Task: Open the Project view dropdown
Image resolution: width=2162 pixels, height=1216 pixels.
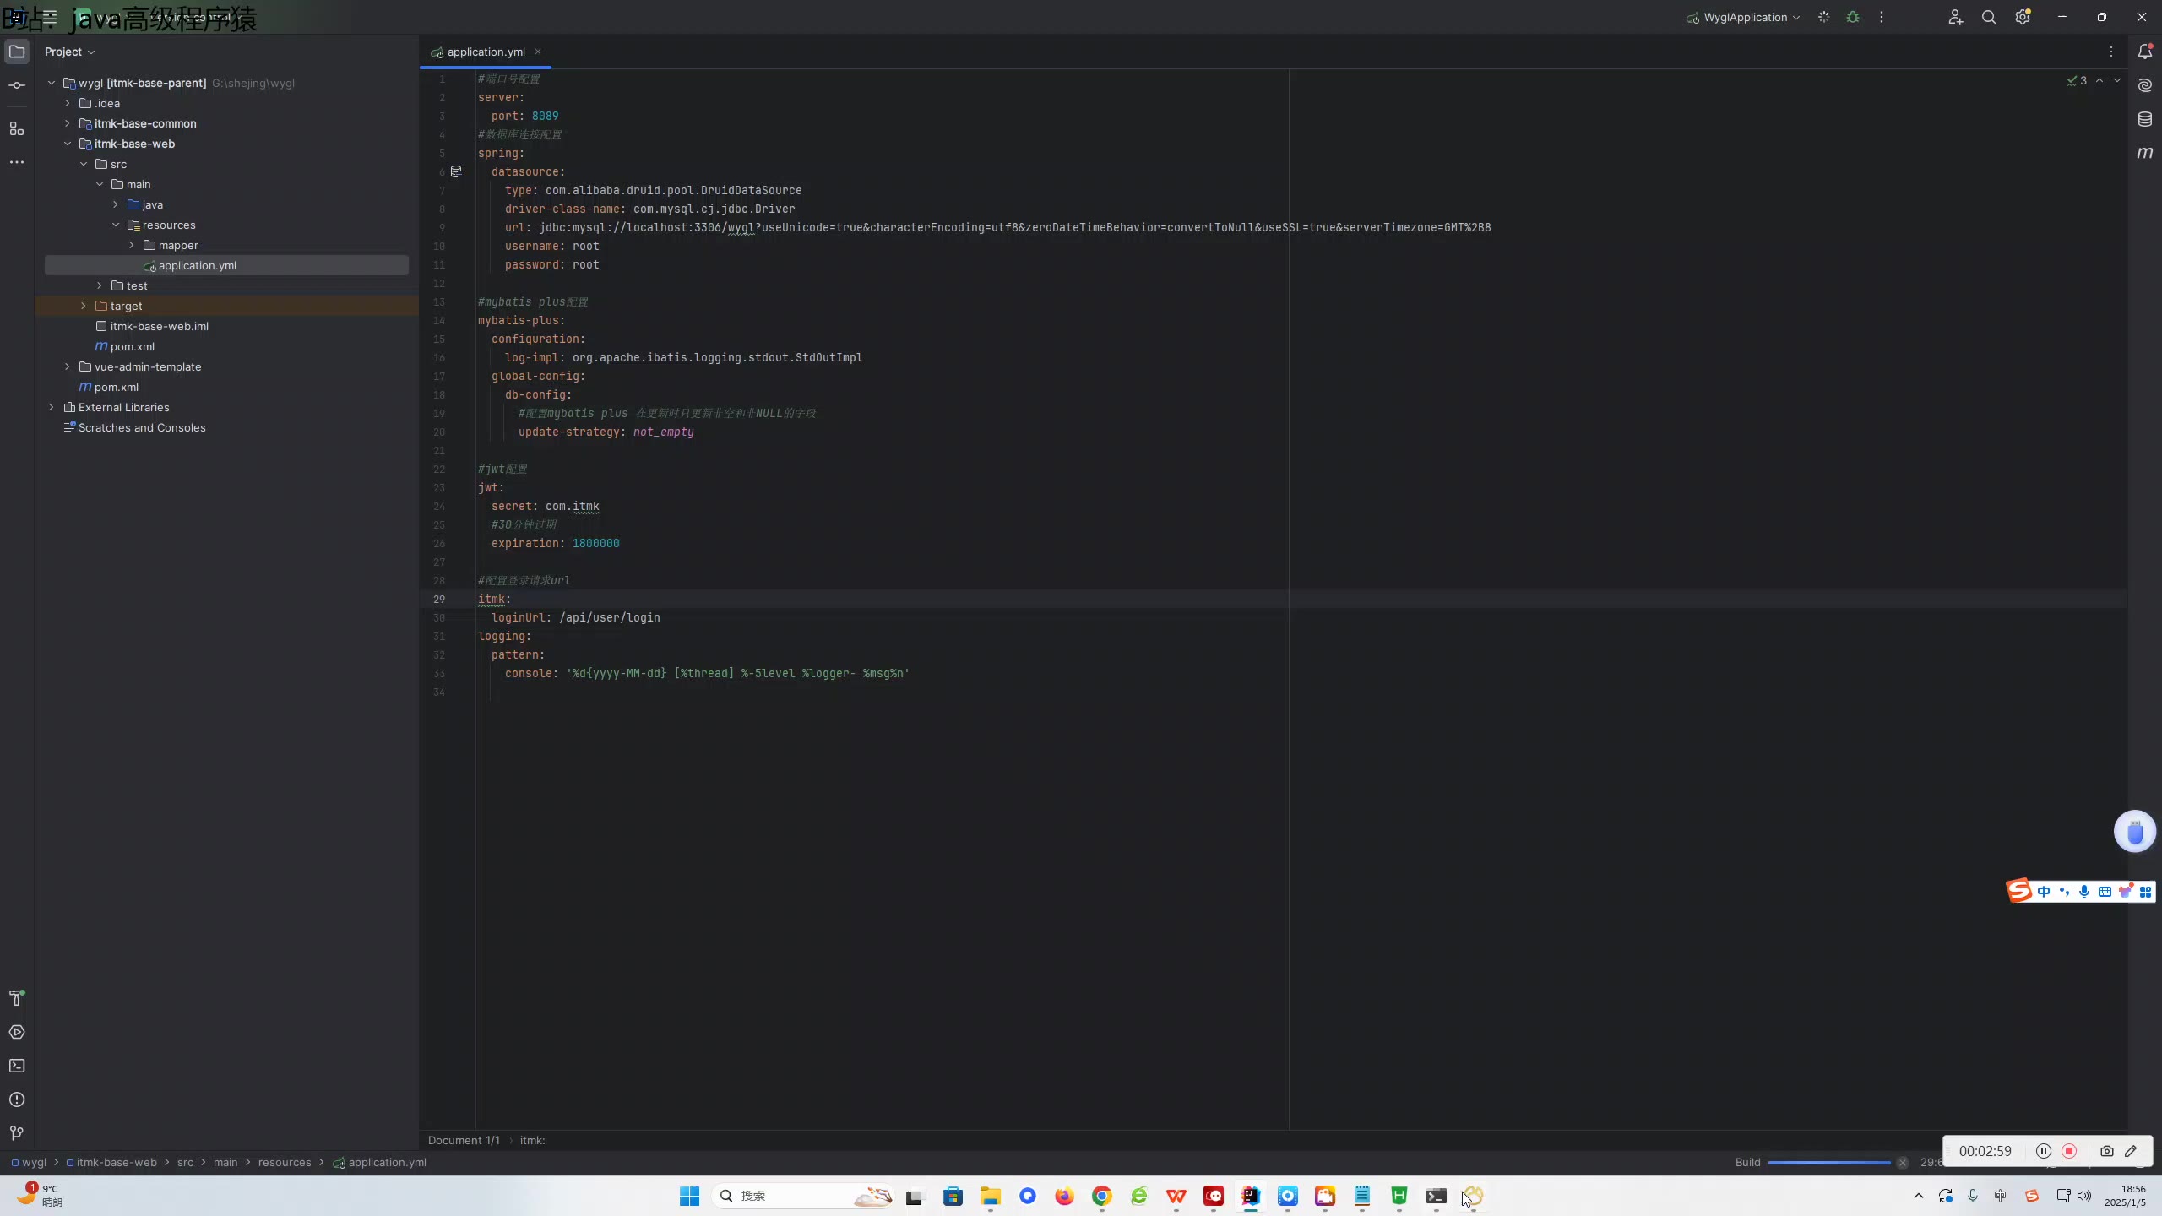Action: [x=69, y=52]
